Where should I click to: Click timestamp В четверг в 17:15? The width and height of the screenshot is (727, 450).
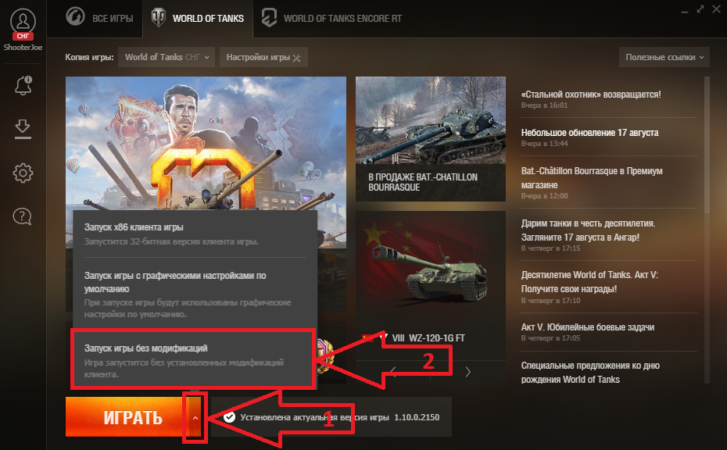[551, 248]
